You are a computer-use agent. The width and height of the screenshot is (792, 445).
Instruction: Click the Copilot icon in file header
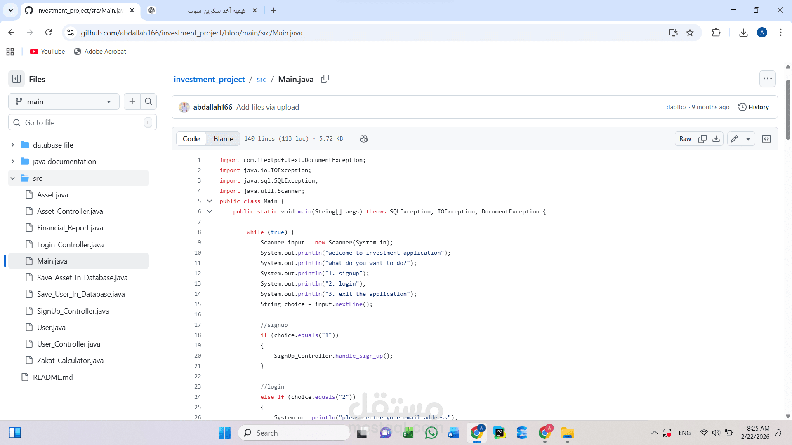click(363, 139)
